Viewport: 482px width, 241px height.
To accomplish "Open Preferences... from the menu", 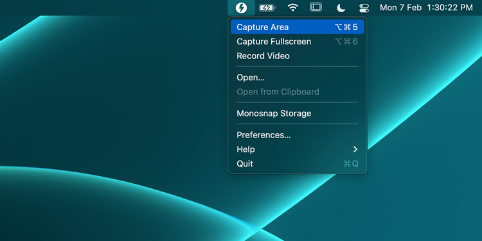I will coord(298,135).
